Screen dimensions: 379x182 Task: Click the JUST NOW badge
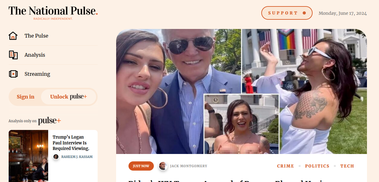pyautogui.click(x=141, y=166)
